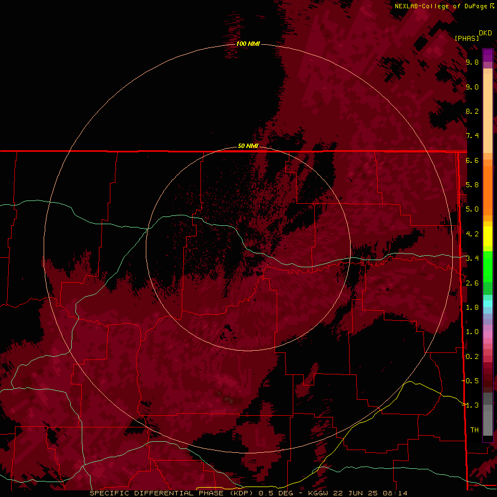Click the gray segment of the color bar
This screenshot has width=497, height=497.
tap(488, 414)
